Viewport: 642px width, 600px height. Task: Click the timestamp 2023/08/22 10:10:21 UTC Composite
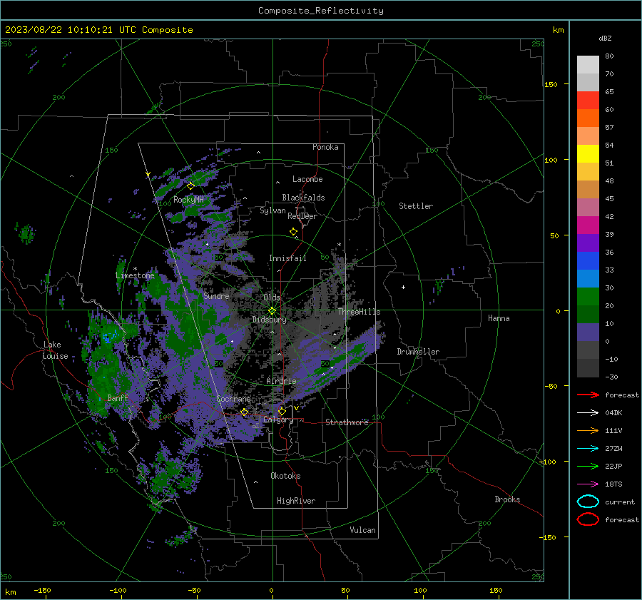pyautogui.click(x=98, y=30)
